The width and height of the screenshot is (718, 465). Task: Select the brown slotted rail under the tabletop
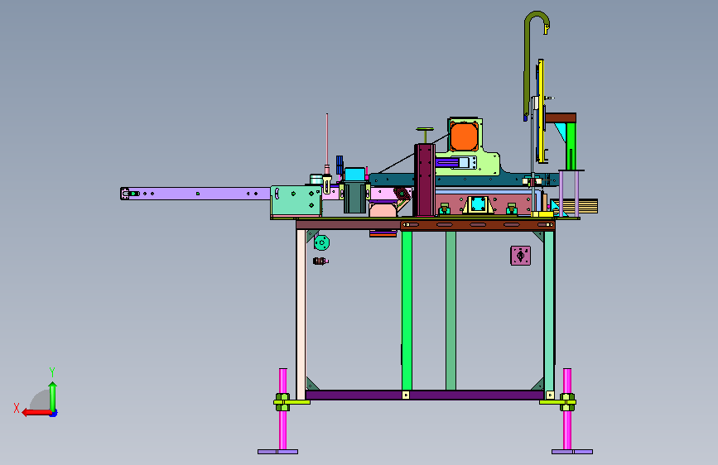[478, 225]
